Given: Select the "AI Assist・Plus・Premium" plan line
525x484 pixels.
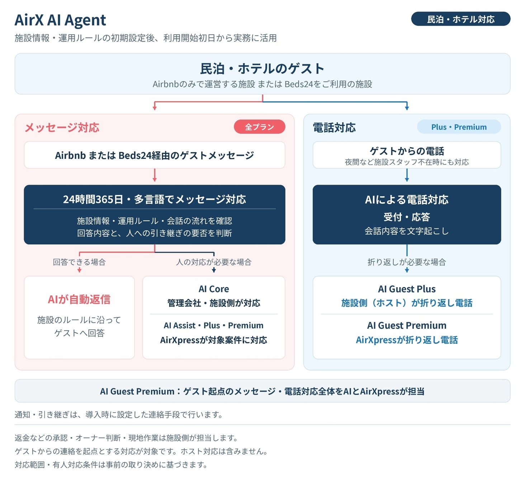Looking at the screenshot, I should tap(214, 326).
